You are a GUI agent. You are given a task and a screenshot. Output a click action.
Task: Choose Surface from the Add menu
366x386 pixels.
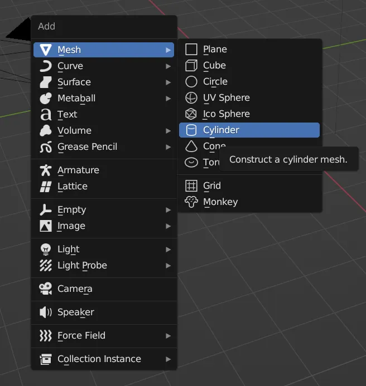104,82
